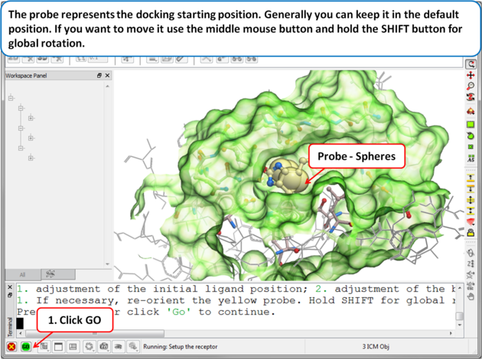Select the rotate pointer tool at top right
This screenshot has width=482, height=359.
click(x=471, y=64)
